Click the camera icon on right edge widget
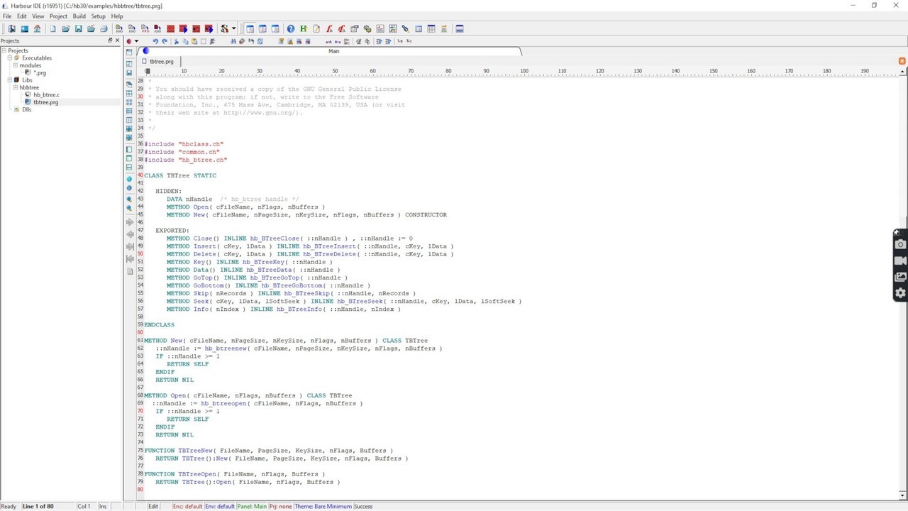The width and height of the screenshot is (908, 511). pos(900,245)
